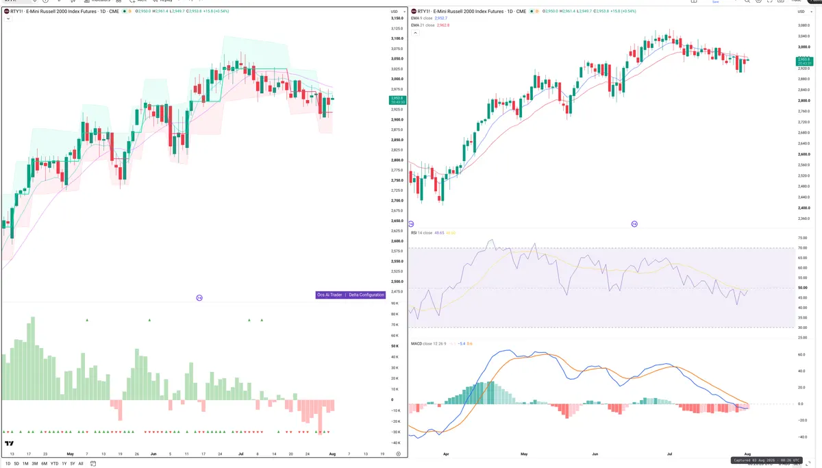Click the market status dot in left legend

pyautogui.click(x=123, y=12)
